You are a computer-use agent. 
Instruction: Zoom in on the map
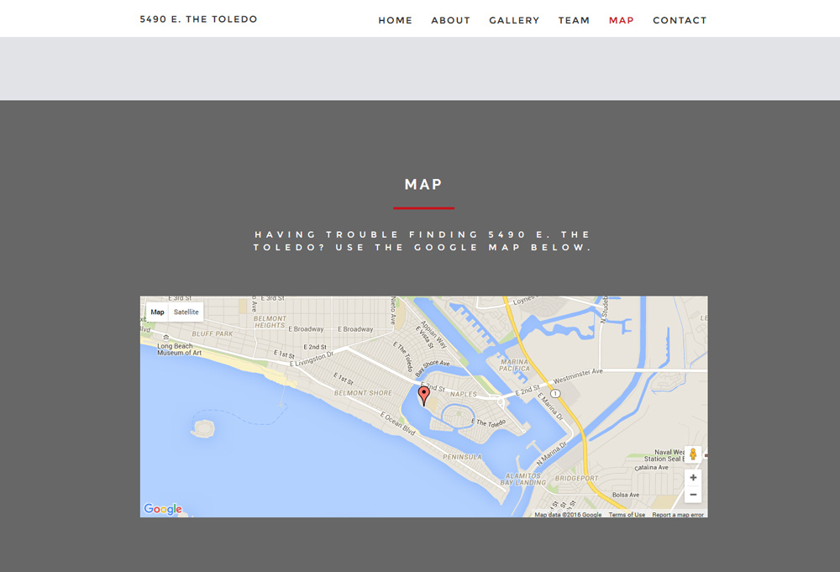click(693, 477)
